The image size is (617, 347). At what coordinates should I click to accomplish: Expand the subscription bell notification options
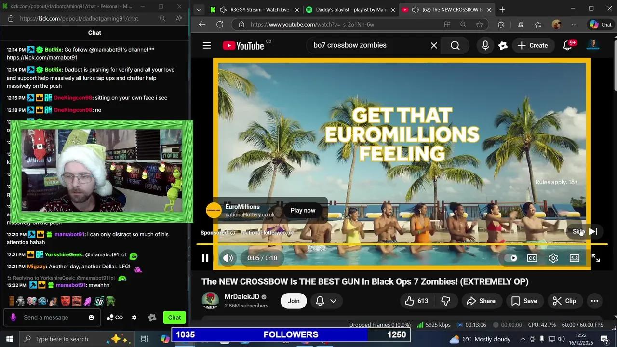click(332, 301)
